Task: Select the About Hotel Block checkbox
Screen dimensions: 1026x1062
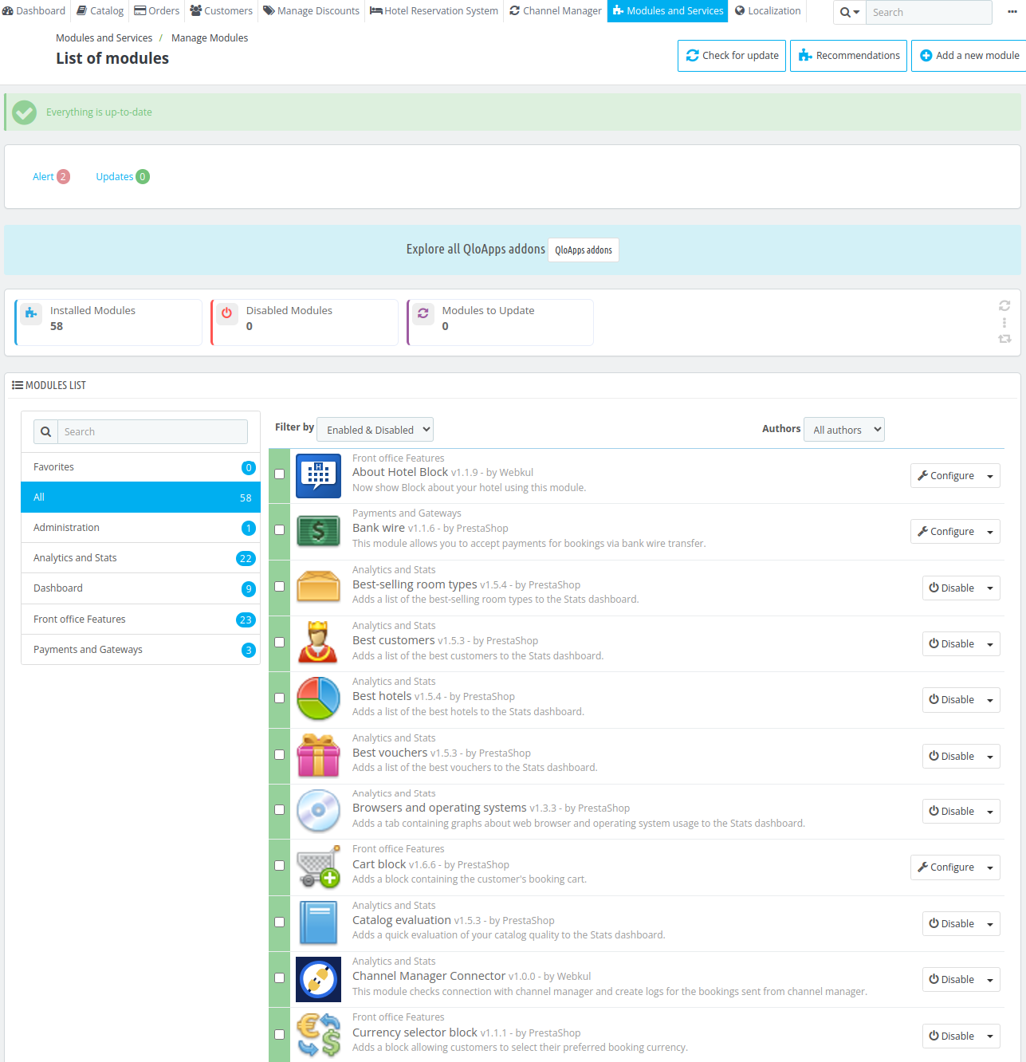Action: 280,474
